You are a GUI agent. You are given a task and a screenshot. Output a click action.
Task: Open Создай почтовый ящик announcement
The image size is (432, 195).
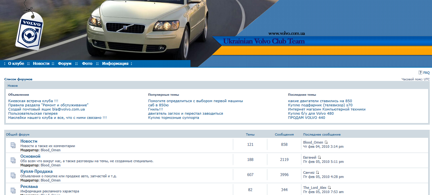(46, 109)
